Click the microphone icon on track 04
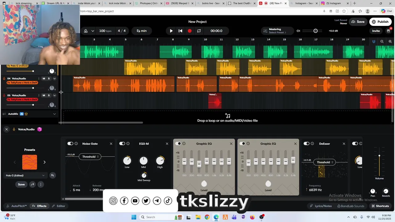Viewport: 395px width, 222px height. 4,79
